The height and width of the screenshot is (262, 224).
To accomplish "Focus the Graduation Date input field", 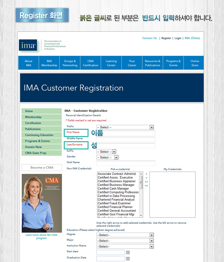I will click(111, 259).
